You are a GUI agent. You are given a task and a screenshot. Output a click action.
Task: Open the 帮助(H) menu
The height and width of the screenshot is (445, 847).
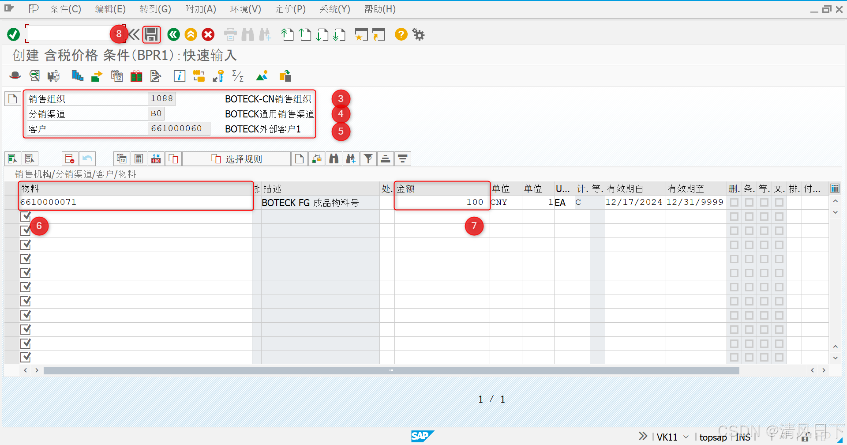pyautogui.click(x=380, y=9)
